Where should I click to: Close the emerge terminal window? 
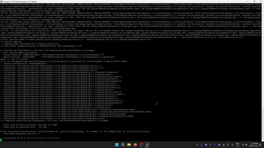click(260, 1)
